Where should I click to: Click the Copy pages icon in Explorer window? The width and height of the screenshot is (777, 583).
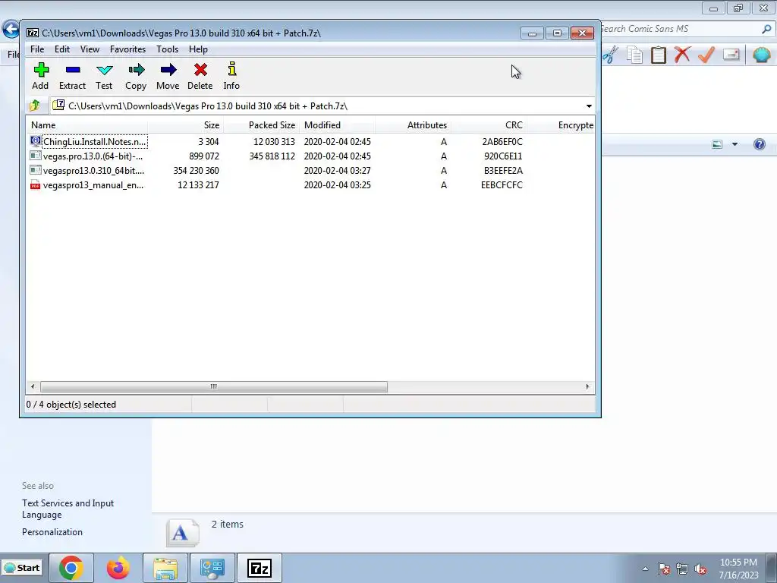pyautogui.click(x=634, y=55)
